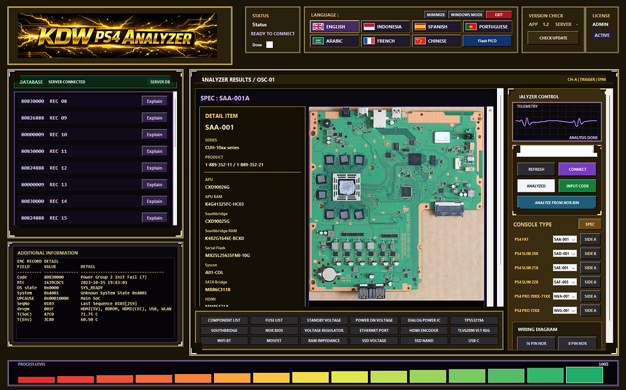Screen dimensions: 626x390
Task: Click Explain for REC 14
Action: click(154, 201)
